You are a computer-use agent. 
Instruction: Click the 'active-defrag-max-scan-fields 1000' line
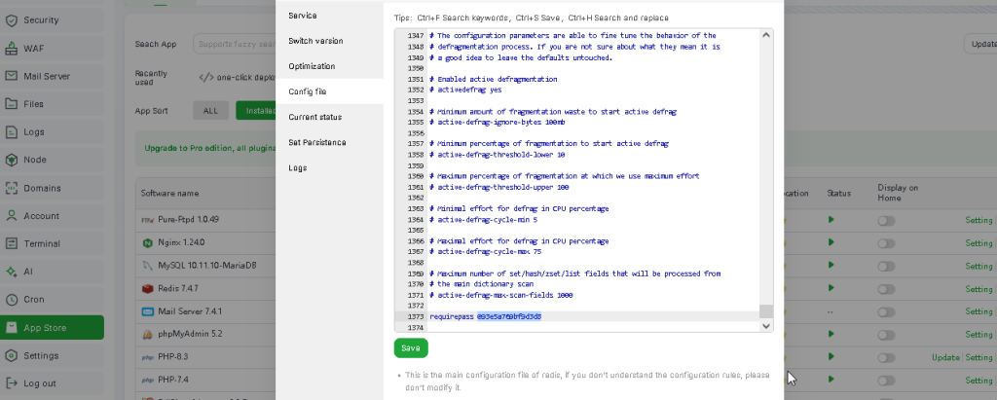[x=501, y=296]
